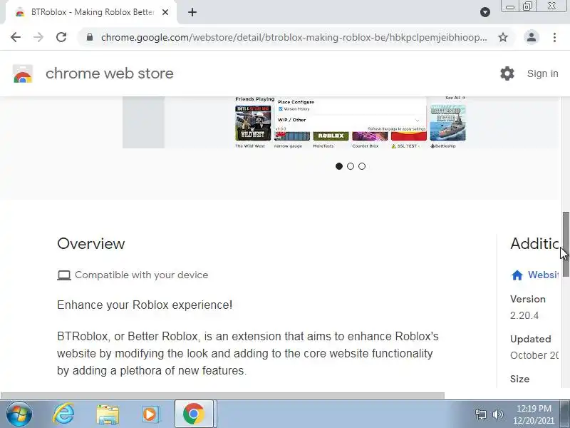This screenshot has height=428, width=570.
Task: Click the forward navigation arrow
Action: [x=38, y=37]
